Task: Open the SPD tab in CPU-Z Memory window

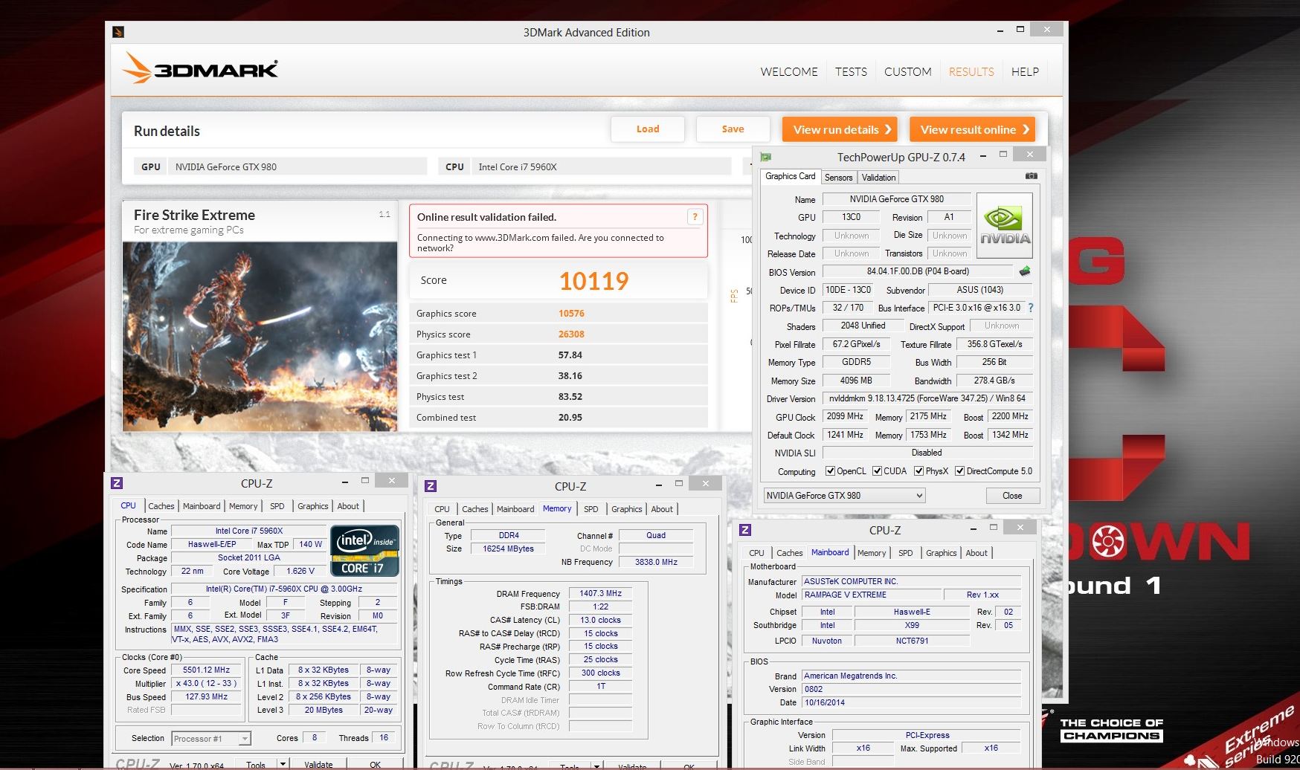Action: pyautogui.click(x=591, y=509)
